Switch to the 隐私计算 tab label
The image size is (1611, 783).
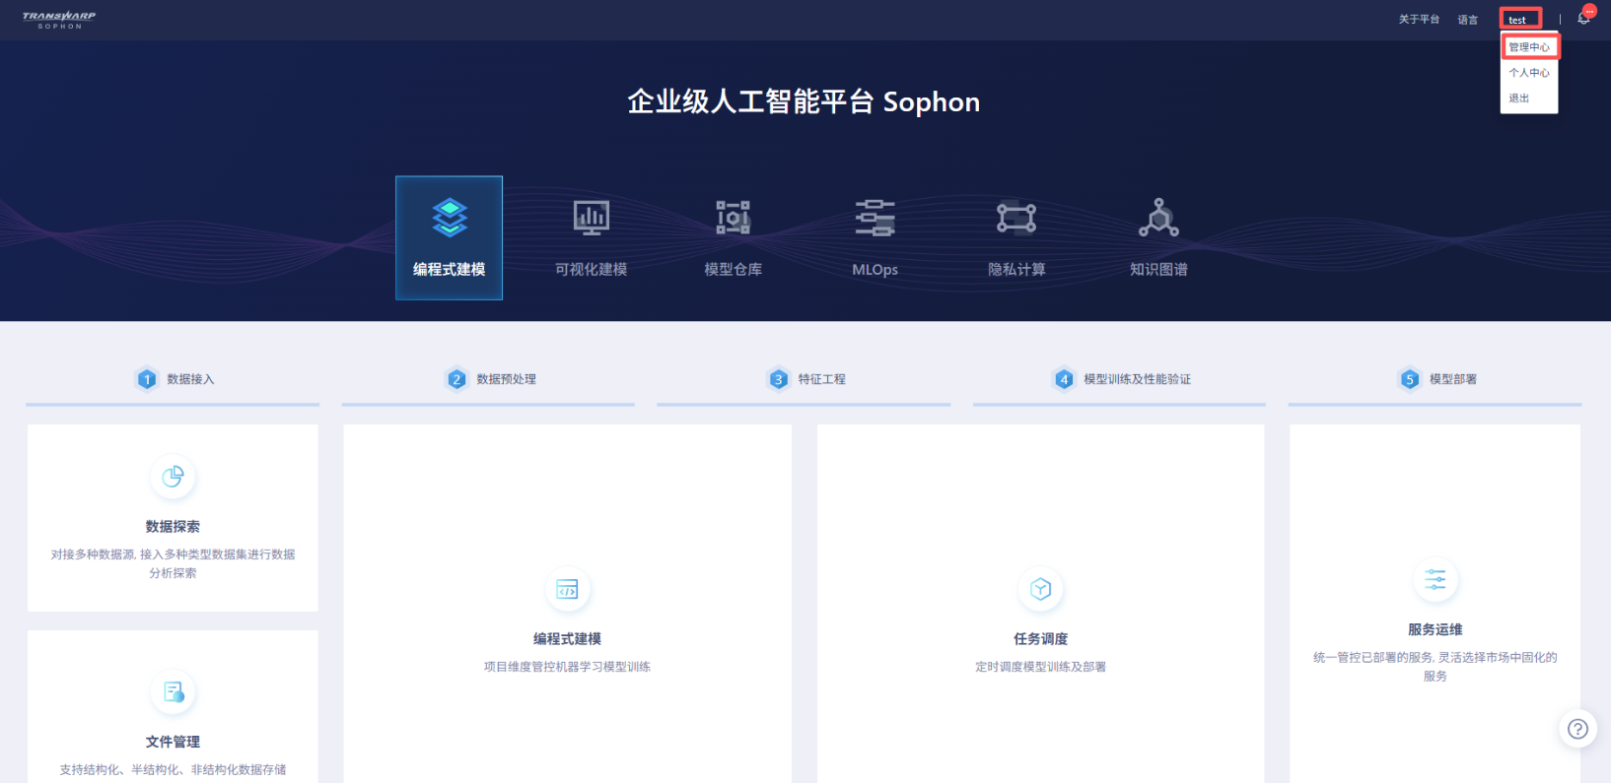[1016, 269]
